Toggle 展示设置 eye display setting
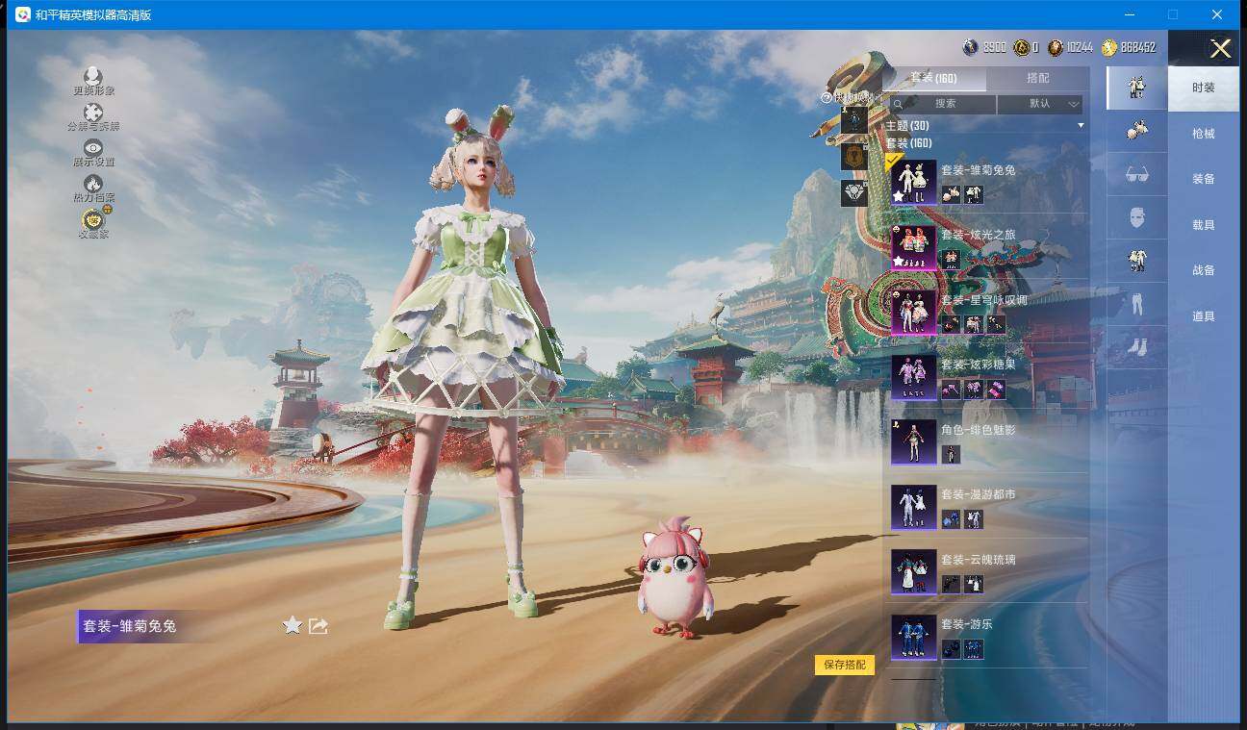 [x=93, y=147]
